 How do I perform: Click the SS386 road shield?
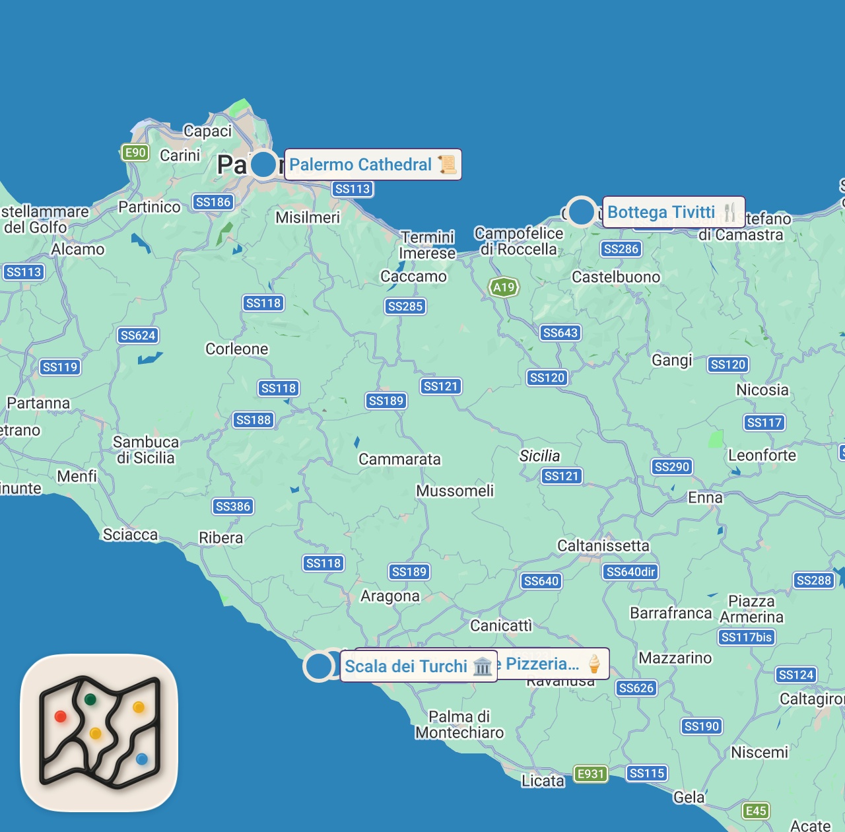233,506
